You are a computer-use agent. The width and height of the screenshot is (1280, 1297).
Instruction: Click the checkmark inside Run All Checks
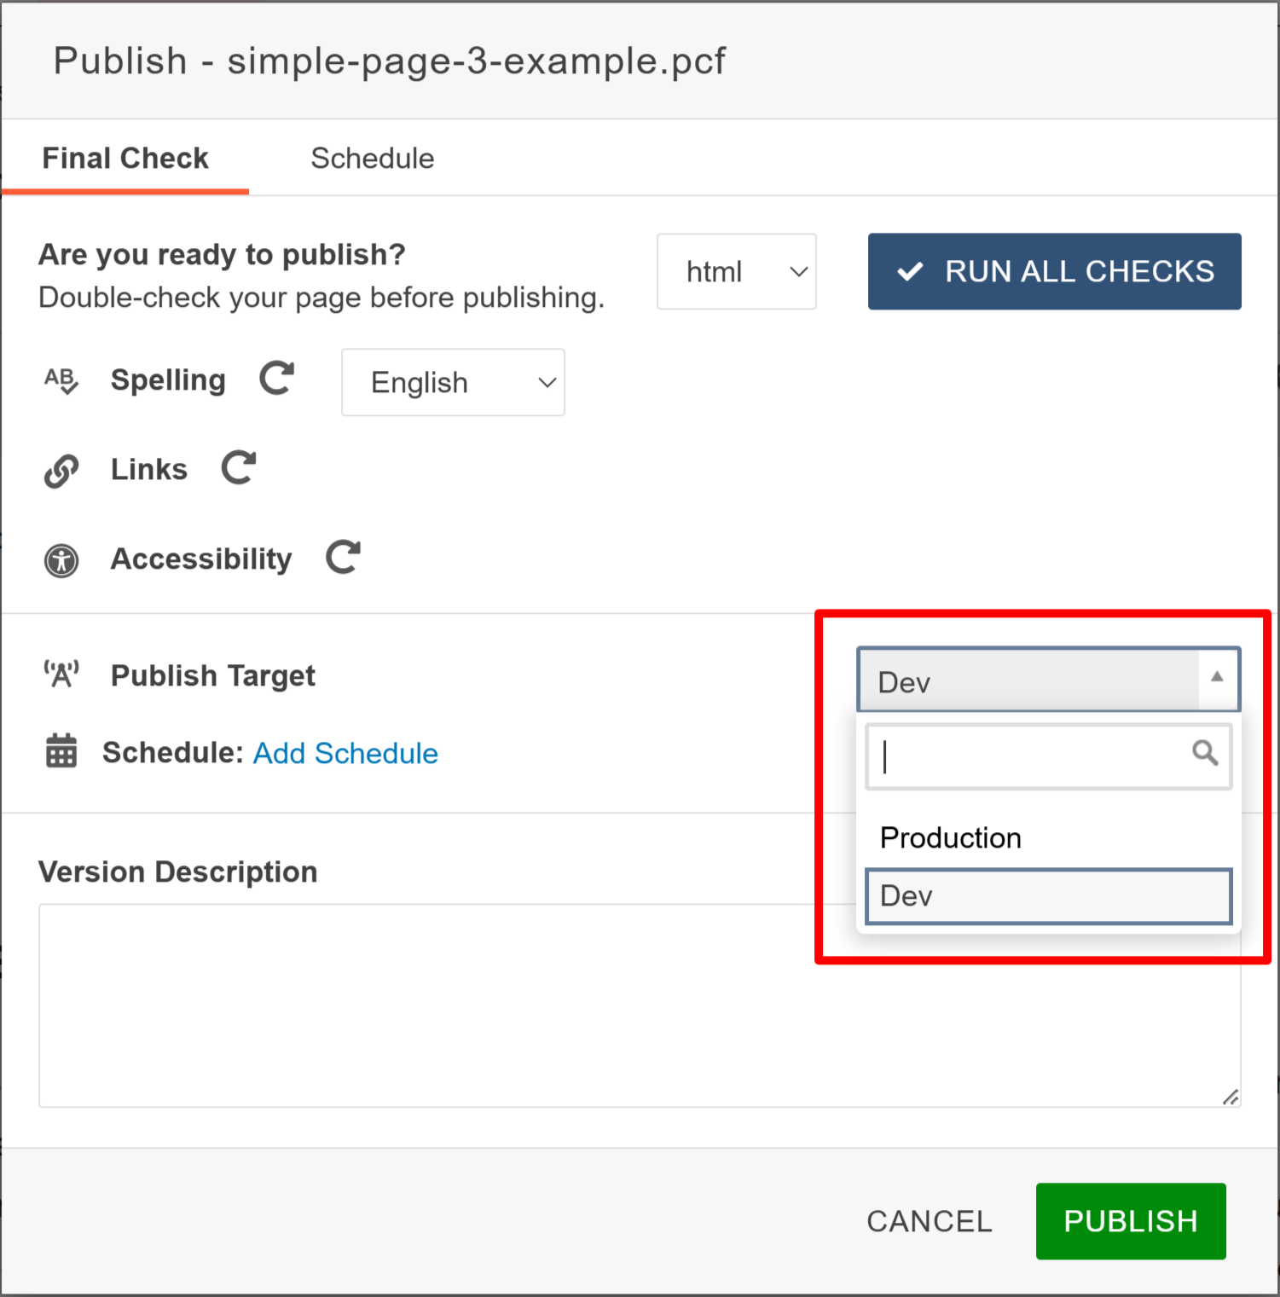(x=910, y=271)
